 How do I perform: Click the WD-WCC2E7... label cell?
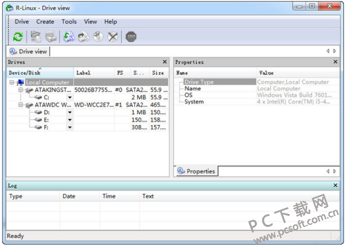[x=94, y=105]
